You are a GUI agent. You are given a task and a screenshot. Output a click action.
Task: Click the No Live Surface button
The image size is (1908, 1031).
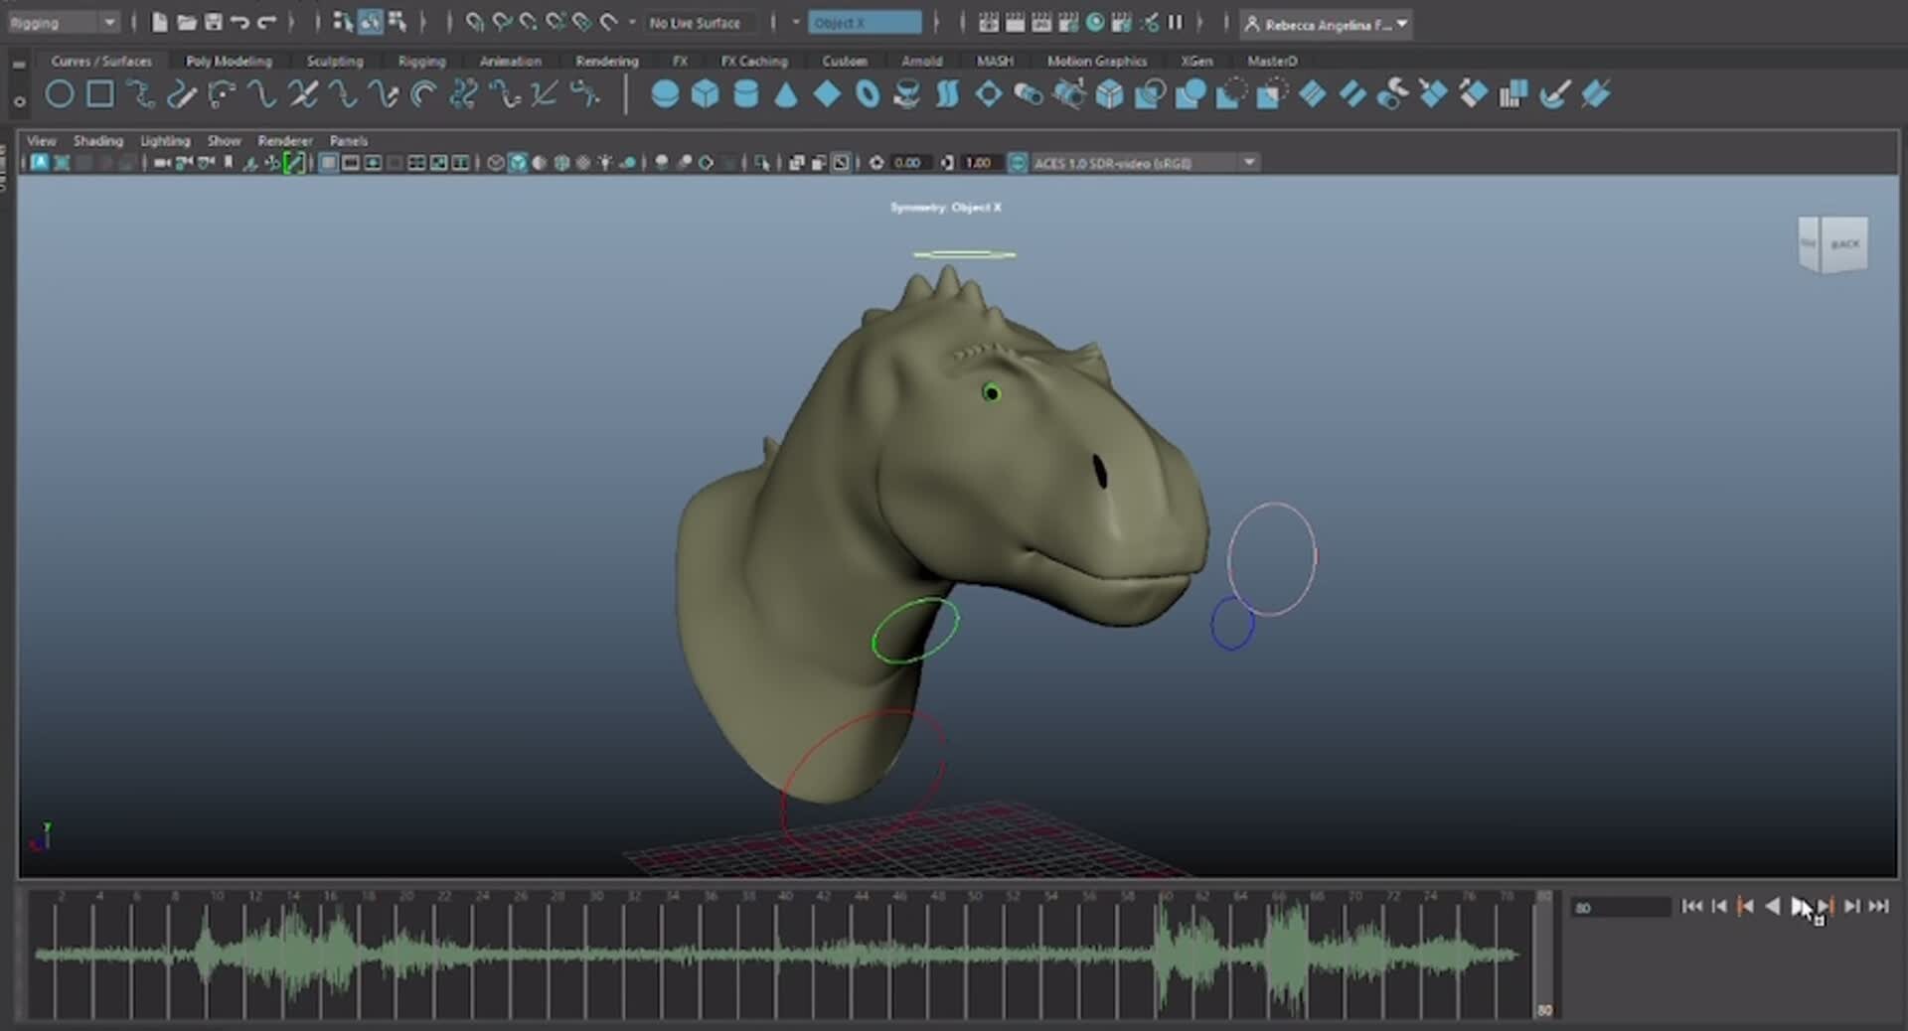click(699, 23)
